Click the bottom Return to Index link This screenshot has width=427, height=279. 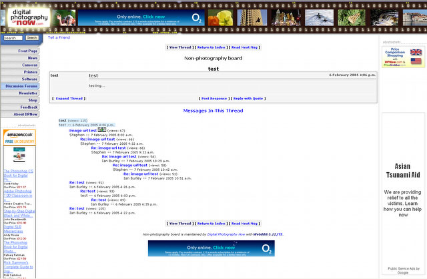point(211,224)
